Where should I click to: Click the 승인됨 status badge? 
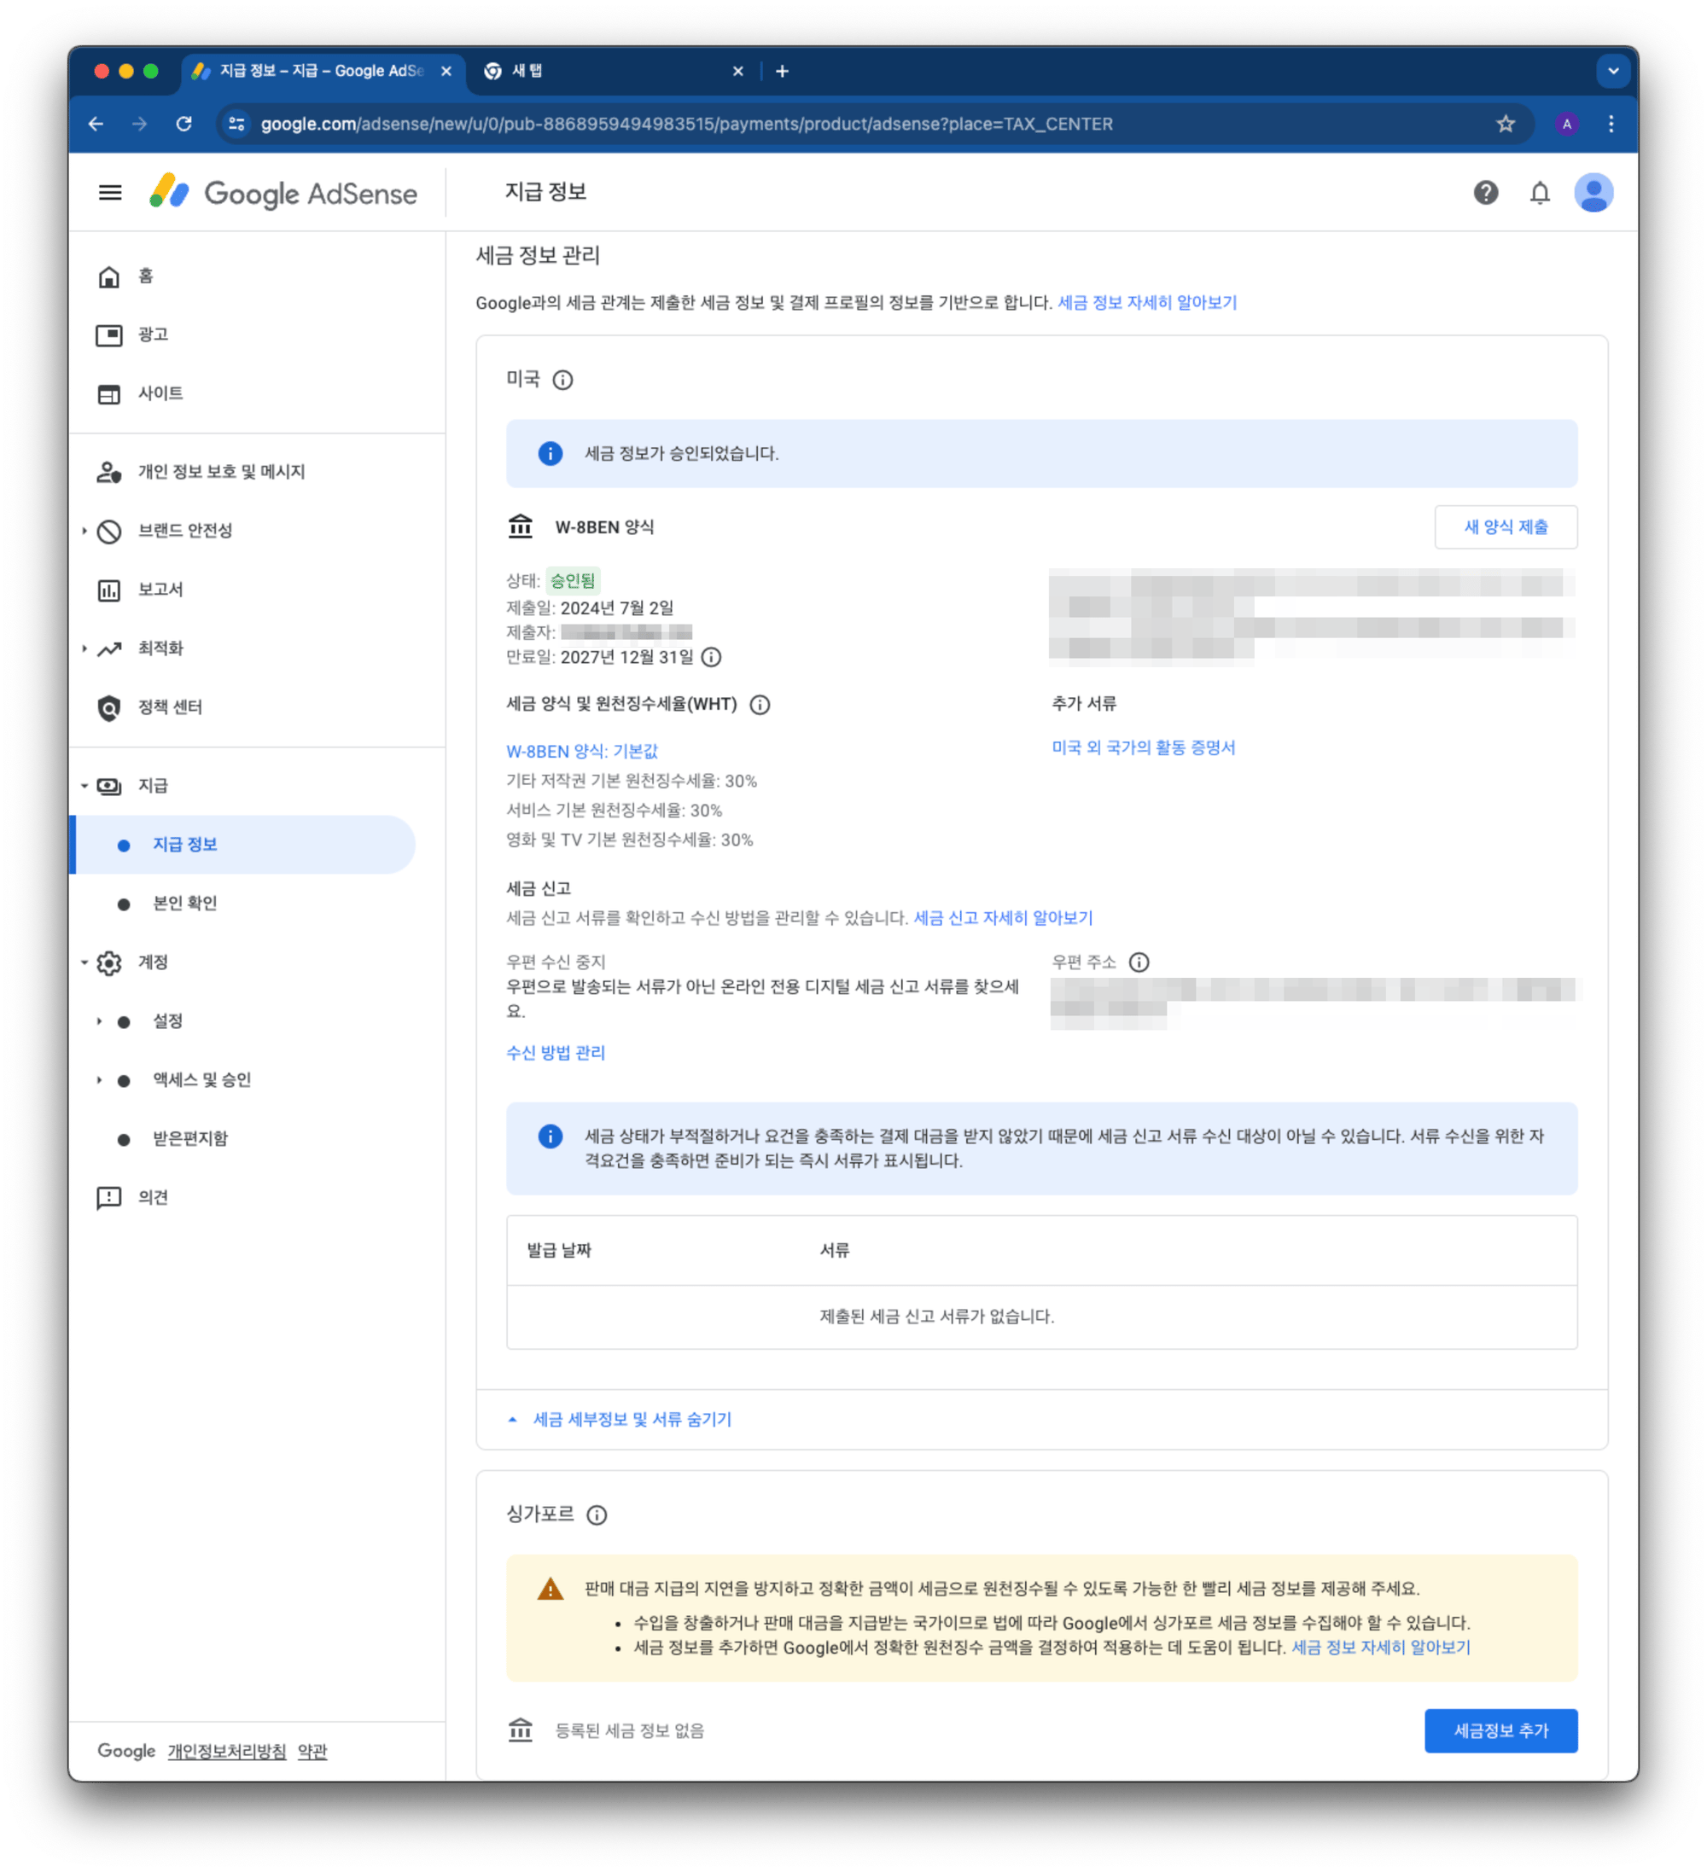coord(572,580)
